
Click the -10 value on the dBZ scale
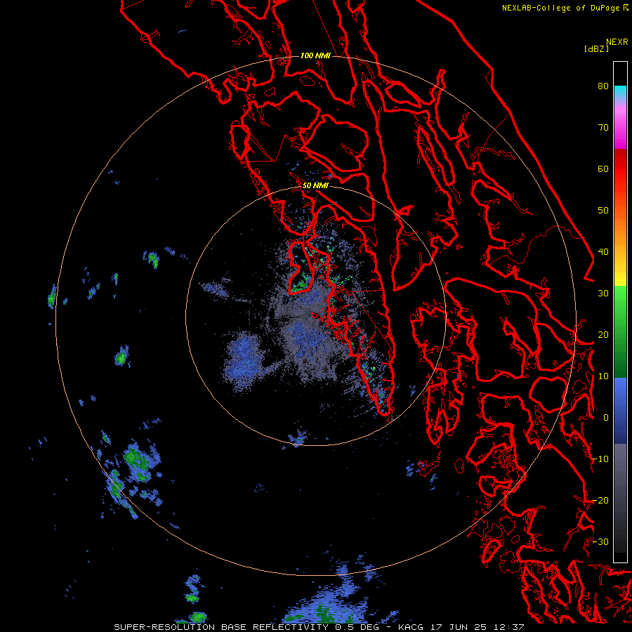point(600,459)
